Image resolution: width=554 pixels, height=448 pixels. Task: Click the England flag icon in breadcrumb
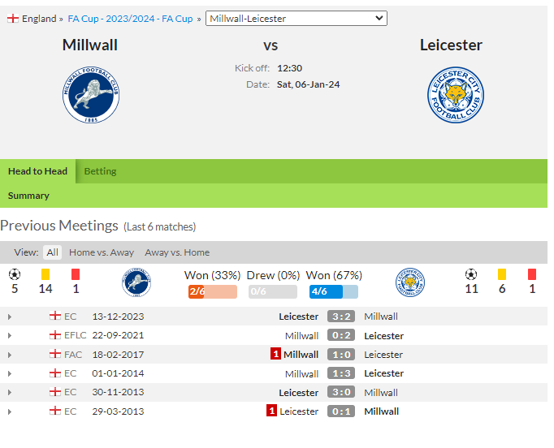click(13, 19)
